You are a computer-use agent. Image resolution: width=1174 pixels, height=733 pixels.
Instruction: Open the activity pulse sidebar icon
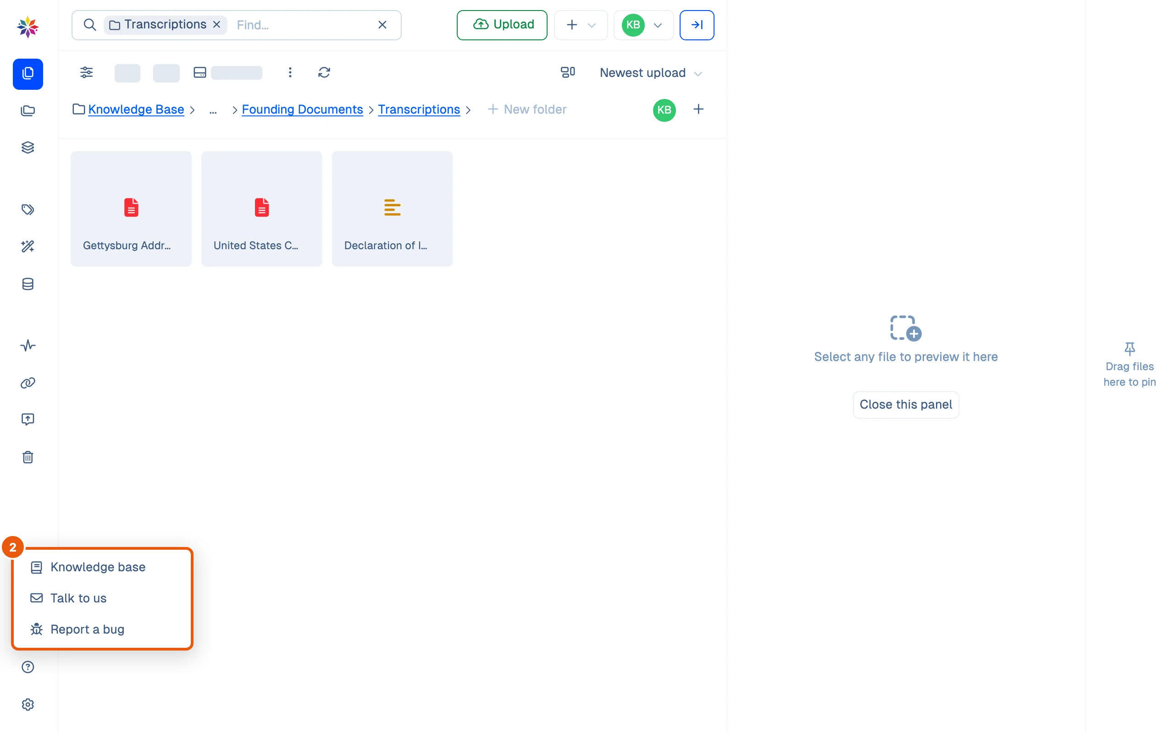click(28, 345)
